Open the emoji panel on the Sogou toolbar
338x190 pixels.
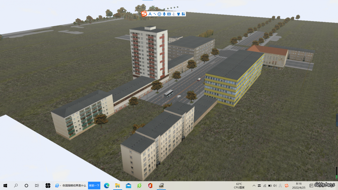pyautogui.click(x=159, y=14)
